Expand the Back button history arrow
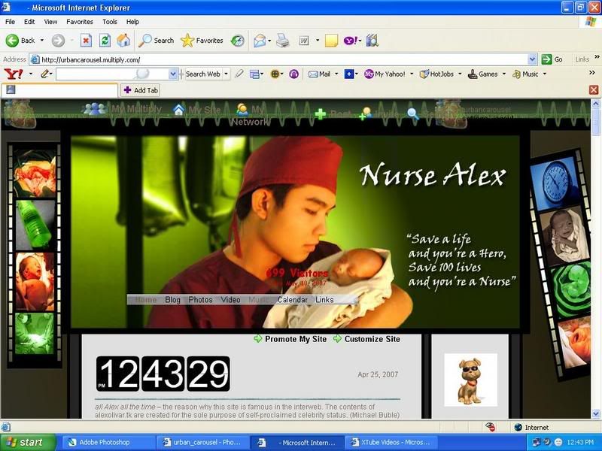 click(x=42, y=41)
